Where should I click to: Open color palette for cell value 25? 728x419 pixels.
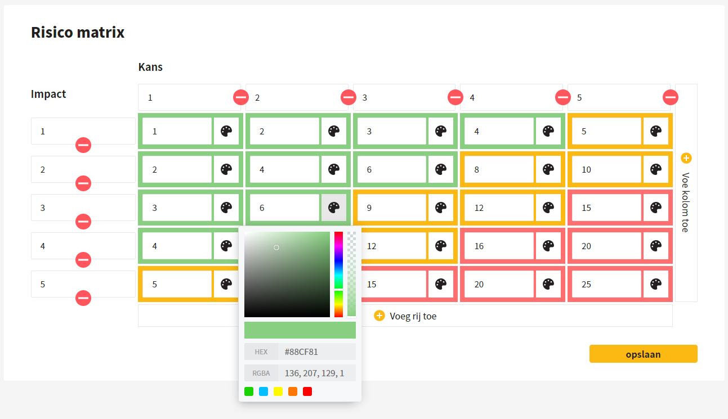click(x=656, y=284)
